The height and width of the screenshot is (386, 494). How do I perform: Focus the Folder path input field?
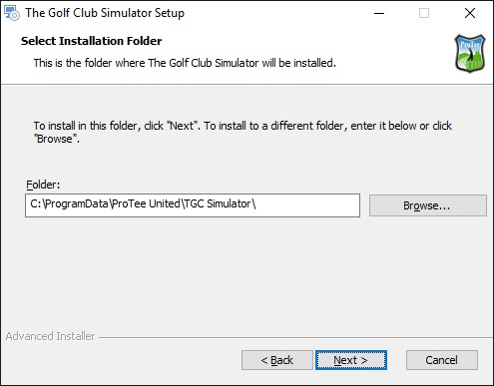[x=193, y=205]
